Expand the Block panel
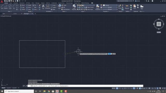Screen dimensions: 166x93 point(64,11)
